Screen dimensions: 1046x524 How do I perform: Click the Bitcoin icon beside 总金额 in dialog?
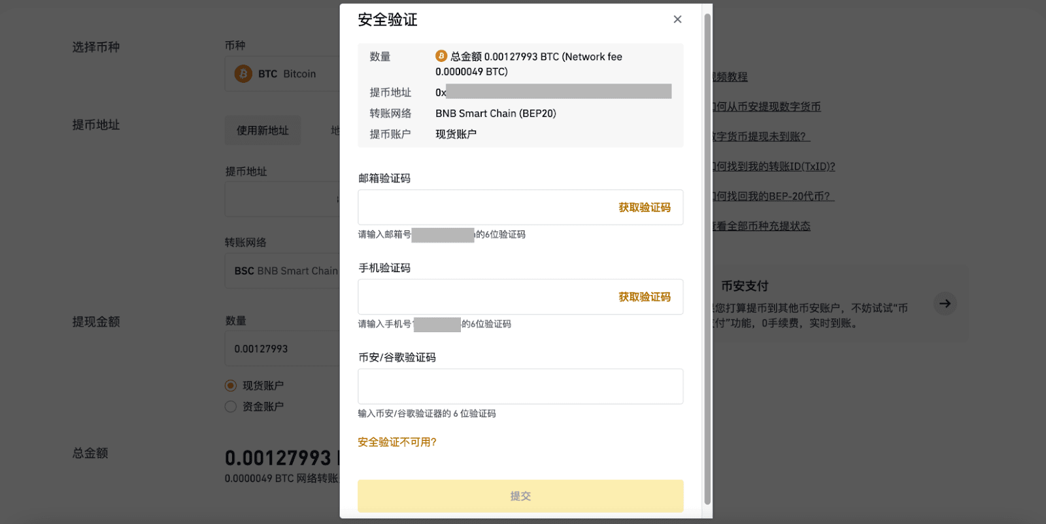pos(441,56)
